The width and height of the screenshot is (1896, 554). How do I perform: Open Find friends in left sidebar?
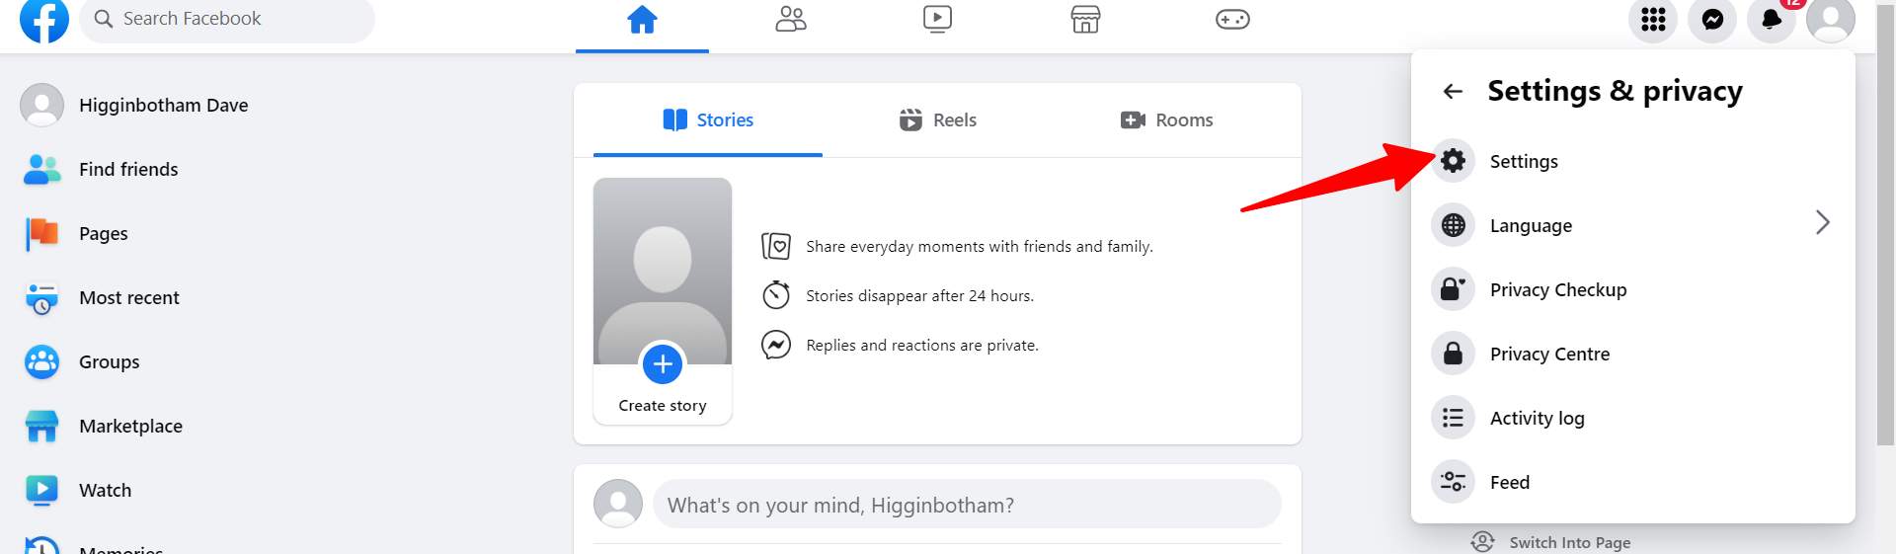[128, 170]
